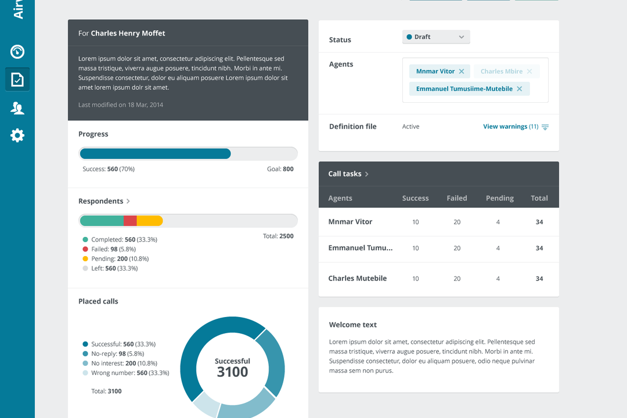Open the Draft status dropdown
The width and height of the screenshot is (627, 418).
click(436, 37)
